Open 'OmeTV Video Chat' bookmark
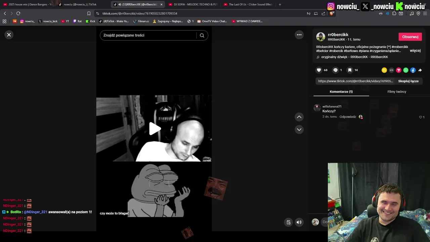The image size is (430, 242). 212,21
